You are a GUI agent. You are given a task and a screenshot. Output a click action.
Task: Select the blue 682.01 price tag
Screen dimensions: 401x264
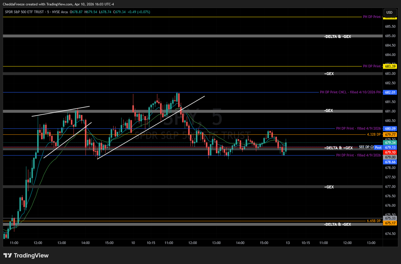click(x=390, y=92)
